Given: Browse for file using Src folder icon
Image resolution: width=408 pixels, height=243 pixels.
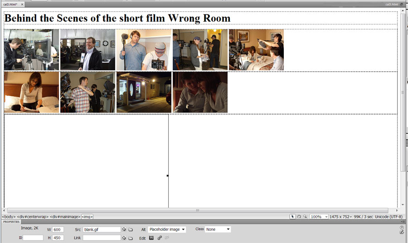Looking at the screenshot, I should pos(131,230).
